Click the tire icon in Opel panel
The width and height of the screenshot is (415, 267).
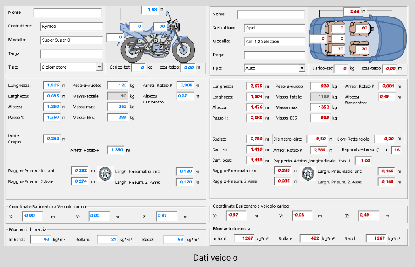point(308,174)
